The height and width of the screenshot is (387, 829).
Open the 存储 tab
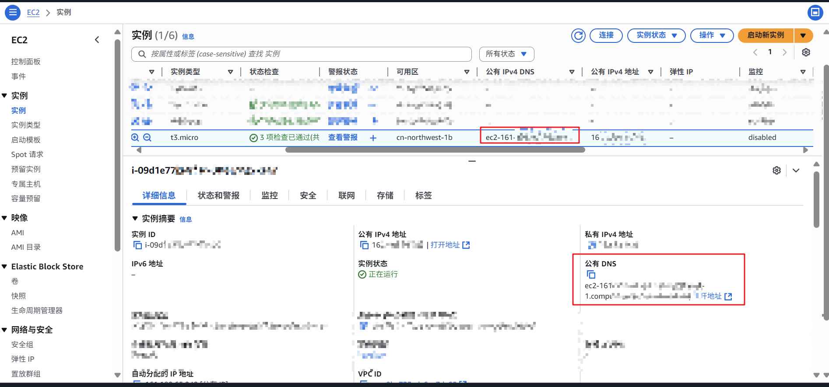pyautogui.click(x=385, y=196)
